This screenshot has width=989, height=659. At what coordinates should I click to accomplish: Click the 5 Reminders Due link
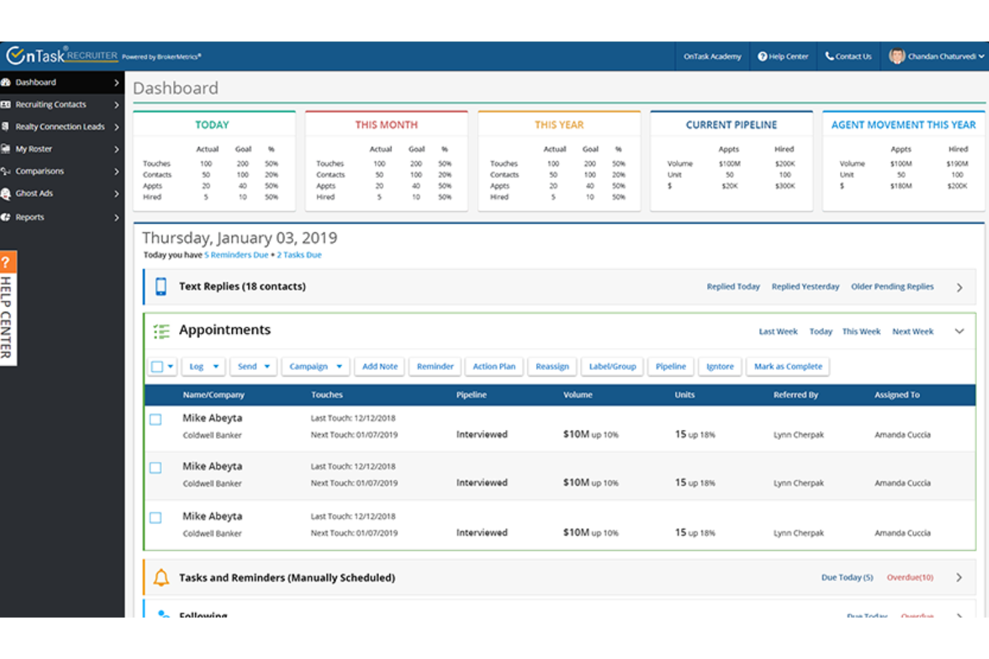pyautogui.click(x=236, y=255)
